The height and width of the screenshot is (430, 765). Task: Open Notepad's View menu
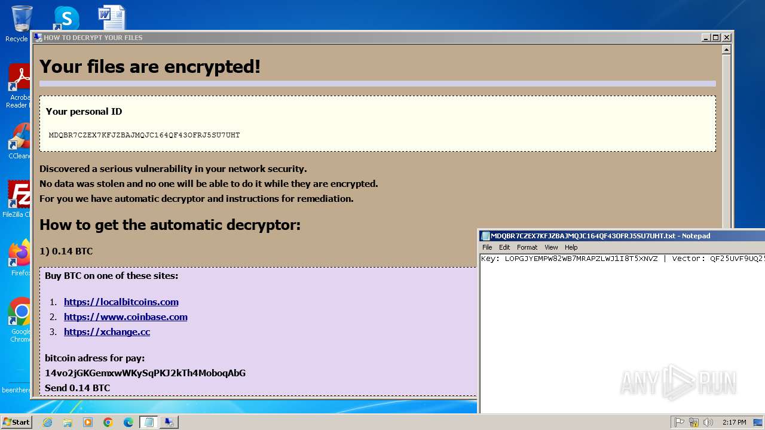point(551,247)
